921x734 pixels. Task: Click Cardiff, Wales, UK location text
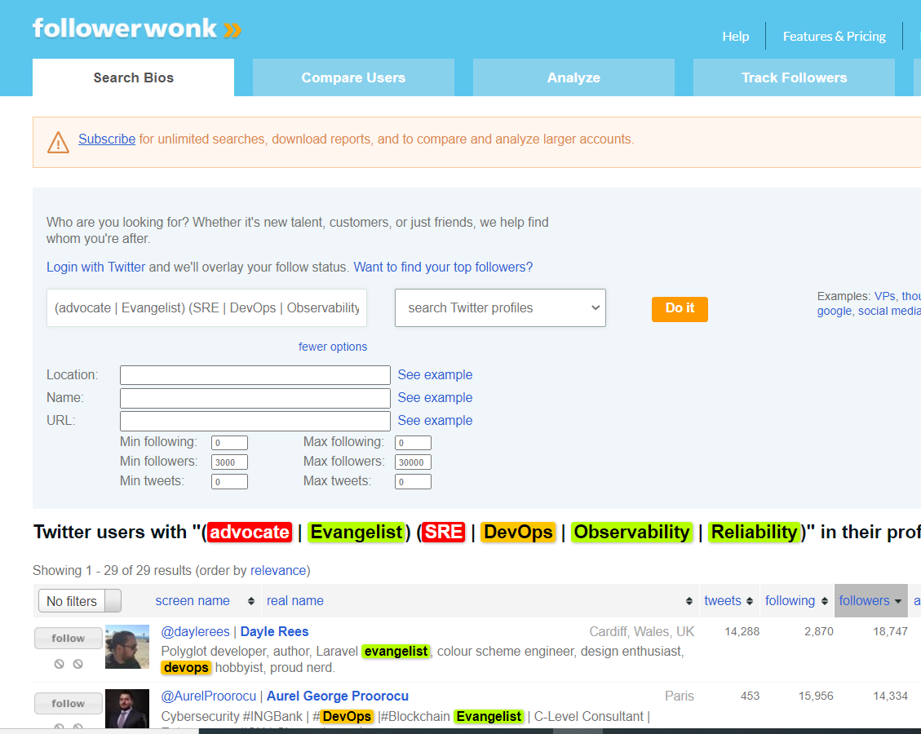coord(641,632)
